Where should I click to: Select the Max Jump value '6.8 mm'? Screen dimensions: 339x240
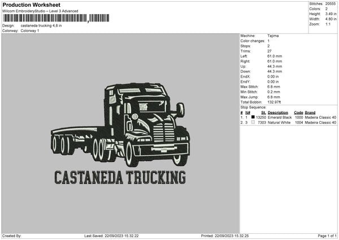point(273,97)
